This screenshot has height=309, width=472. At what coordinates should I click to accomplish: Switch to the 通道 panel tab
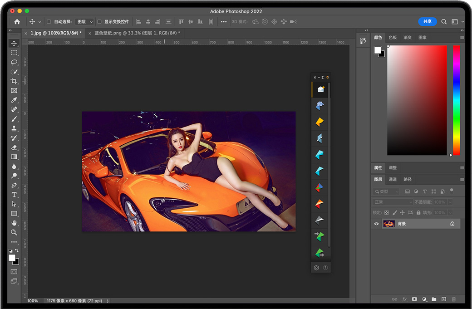pyautogui.click(x=393, y=179)
